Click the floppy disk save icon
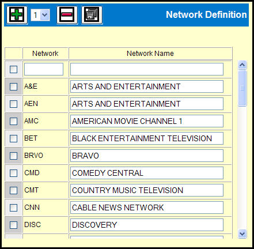Viewport: 254px width, 249px height. coord(92,15)
